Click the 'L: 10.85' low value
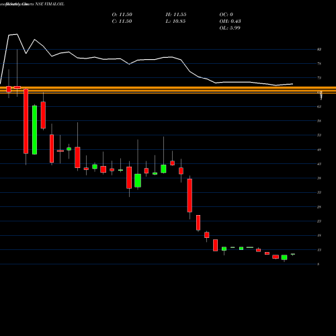This screenshot has width=336, height=336. pos(175,22)
